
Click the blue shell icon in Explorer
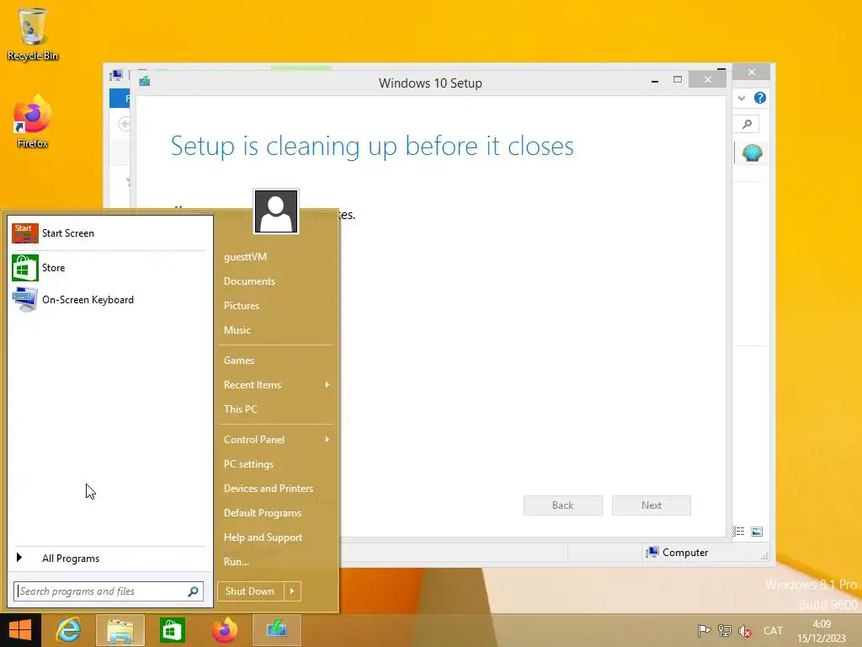pyautogui.click(x=752, y=153)
